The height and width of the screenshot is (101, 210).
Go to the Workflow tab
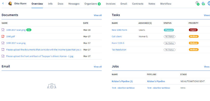[166, 4]
